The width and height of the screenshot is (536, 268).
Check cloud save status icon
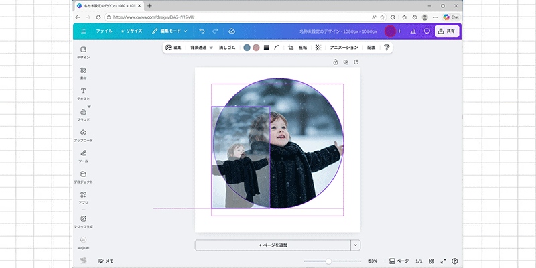232,31
